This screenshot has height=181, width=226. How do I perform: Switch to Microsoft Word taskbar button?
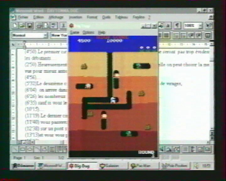pyautogui.click(x=51, y=166)
